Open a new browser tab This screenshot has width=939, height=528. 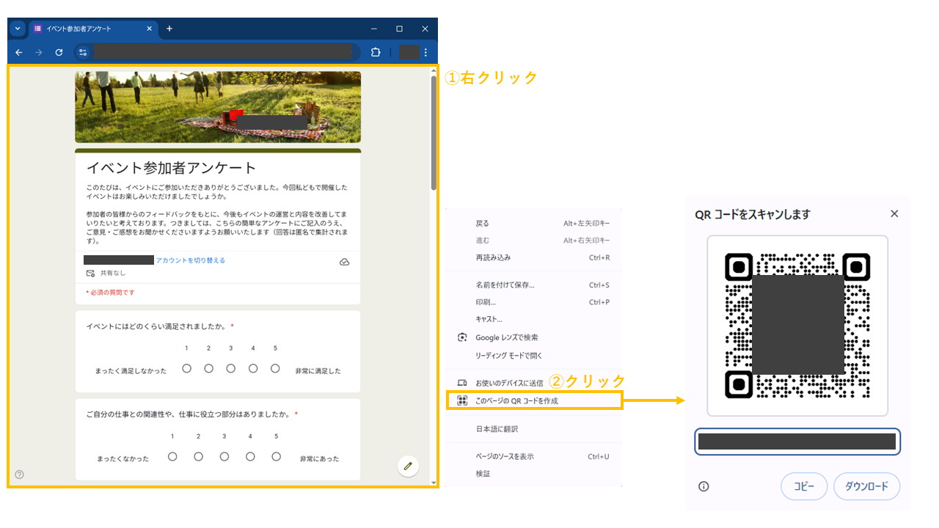pyautogui.click(x=169, y=29)
